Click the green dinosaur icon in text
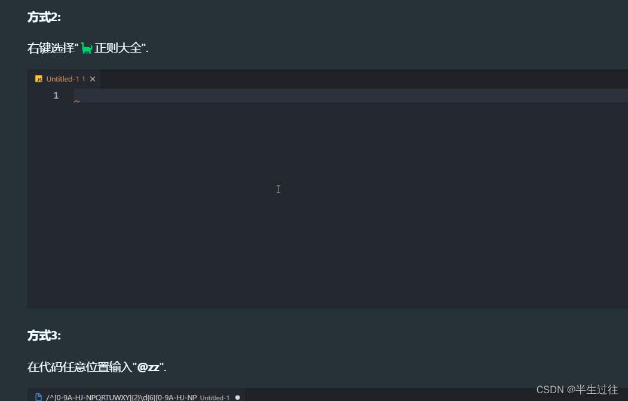 coord(87,48)
